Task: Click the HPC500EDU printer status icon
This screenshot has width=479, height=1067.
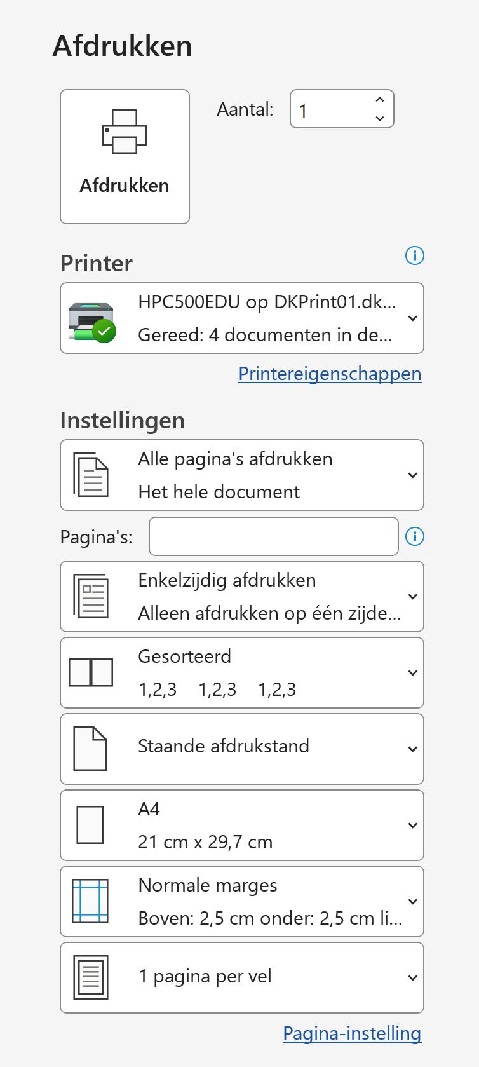Action: coord(92,322)
